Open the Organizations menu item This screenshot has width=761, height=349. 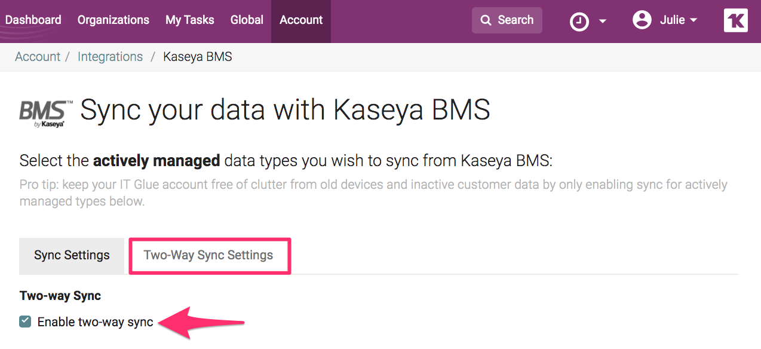pos(113,20)
